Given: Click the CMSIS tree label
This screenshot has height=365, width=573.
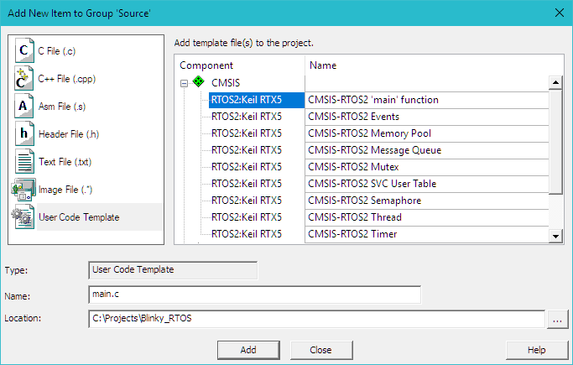Looking at the screenshot, I should [226, 83].
